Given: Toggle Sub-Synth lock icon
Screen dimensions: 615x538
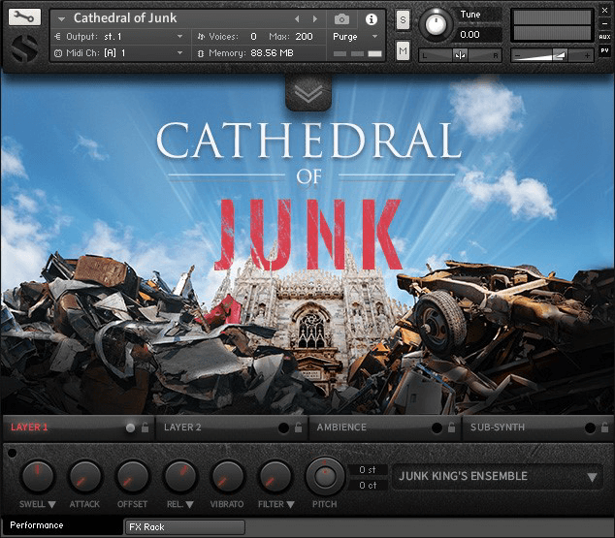Looking at the screenshot, I should pos(604,427).
